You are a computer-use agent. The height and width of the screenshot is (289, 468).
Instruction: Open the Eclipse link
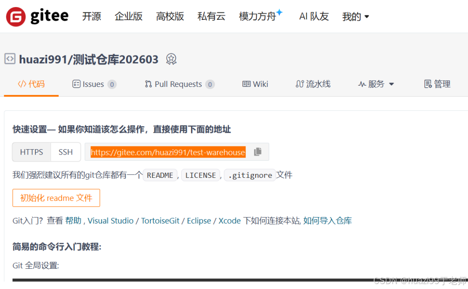click(x=199, y=221)
